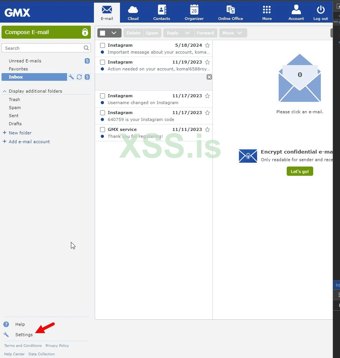Star the 'Username changed on Instagram' email
Viewport: 340px width, 358px height.
click(x=207, y=96)
